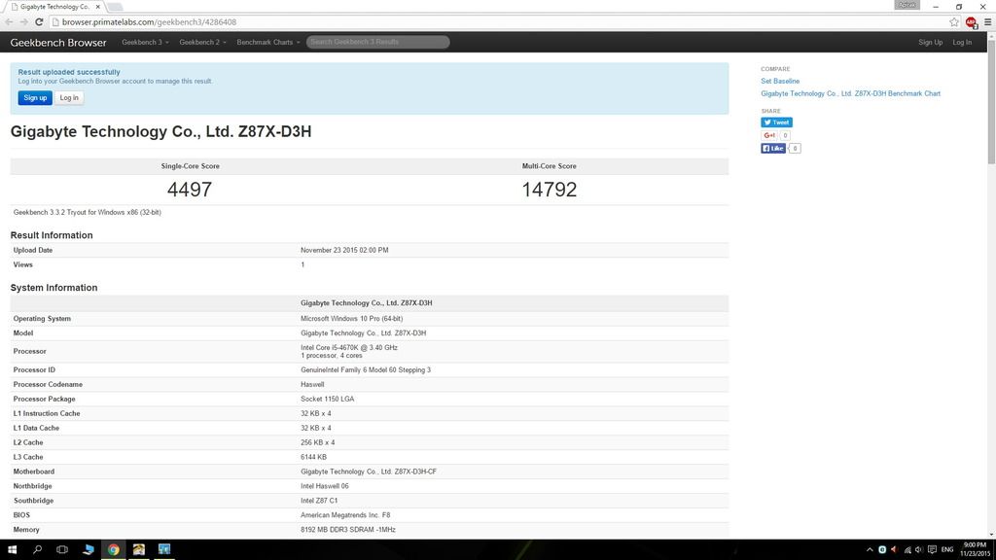This screenshot has height=560, width=996.
Task: Click the Facebook Like button
Action: pyautogui.click(x=773, y=149)
